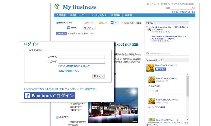Screen dimensions: 211x126
Task: Click シェア on the こんにちは! post
Action: (151, 91)
